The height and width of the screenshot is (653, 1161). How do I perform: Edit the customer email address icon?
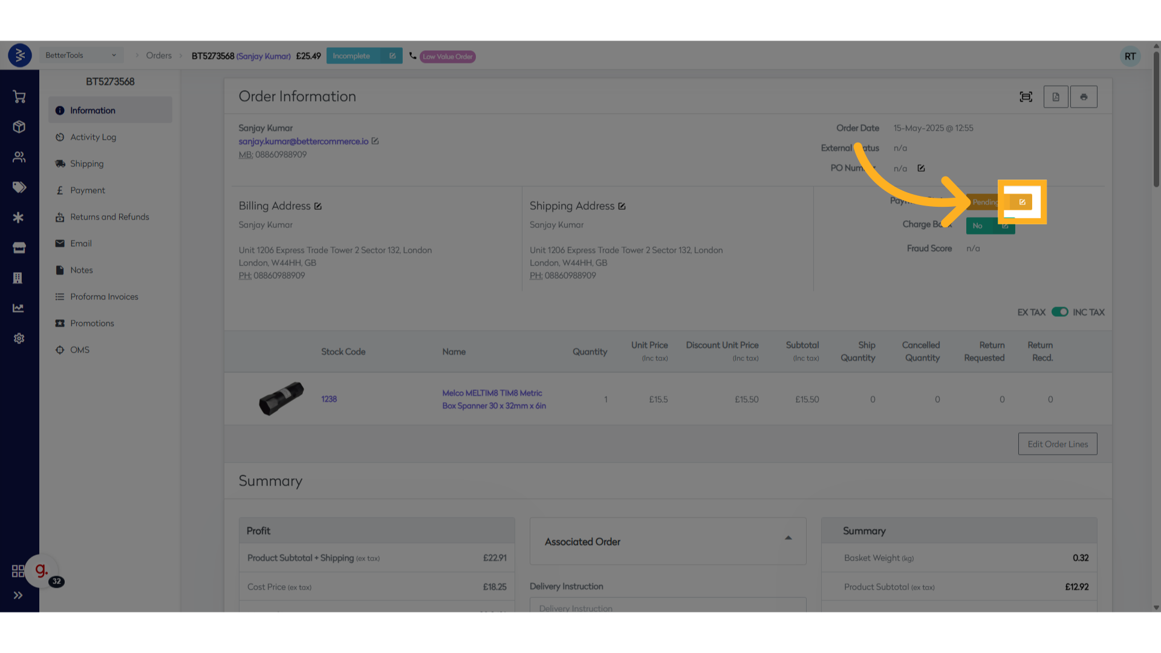pos(376,141)
